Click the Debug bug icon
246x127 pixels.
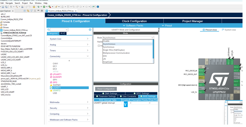pyautogui.click(x=38, y=7)
